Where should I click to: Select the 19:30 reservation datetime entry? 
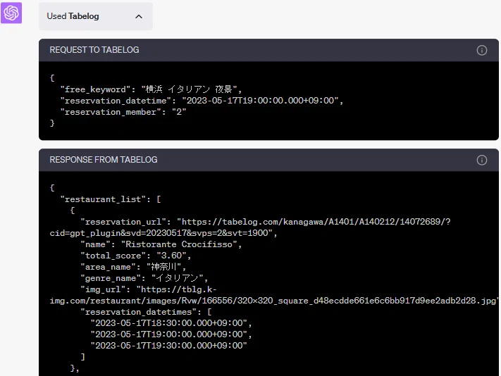pyautogui.click(x=168, y=345)
